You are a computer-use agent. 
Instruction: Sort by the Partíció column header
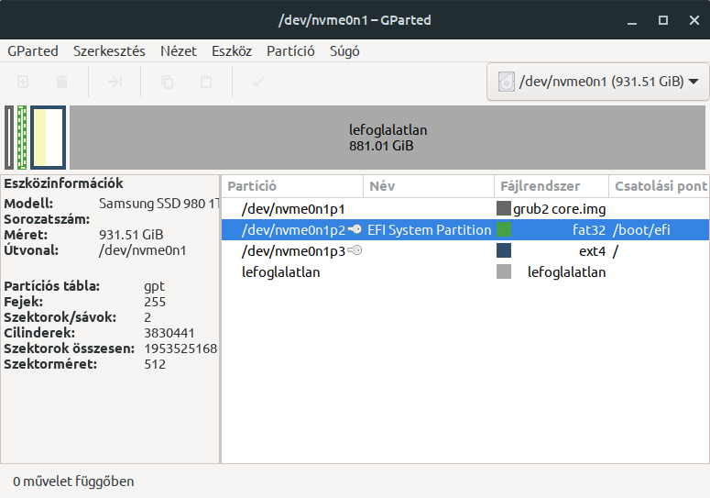tap(292, 186)
